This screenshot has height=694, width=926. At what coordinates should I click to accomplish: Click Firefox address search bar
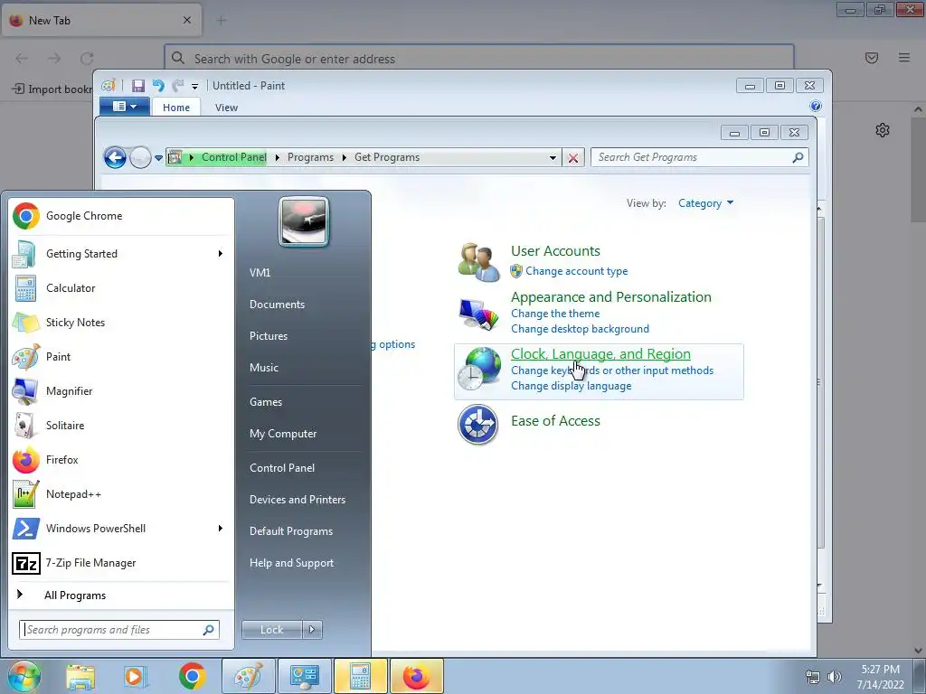pyautogui.click(x=479, y=59)
